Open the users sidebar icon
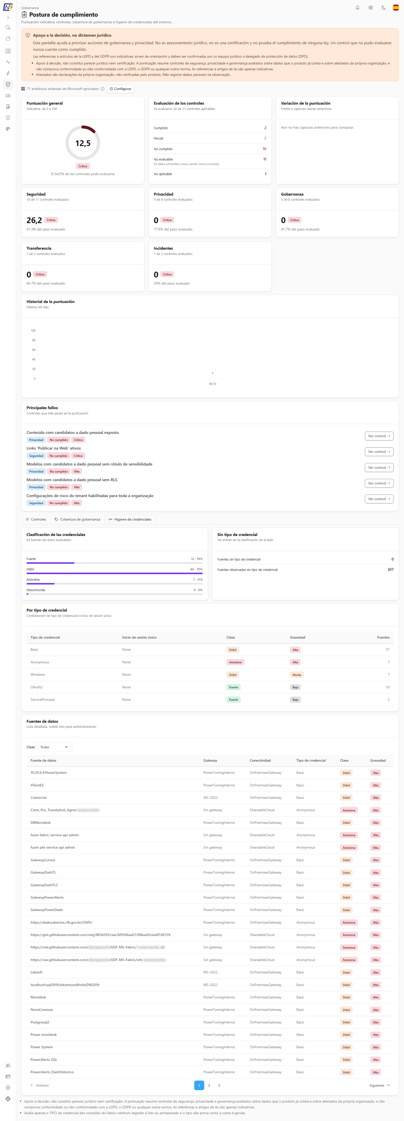Viewport: 404px width, 1121px height. (8, 1065)
